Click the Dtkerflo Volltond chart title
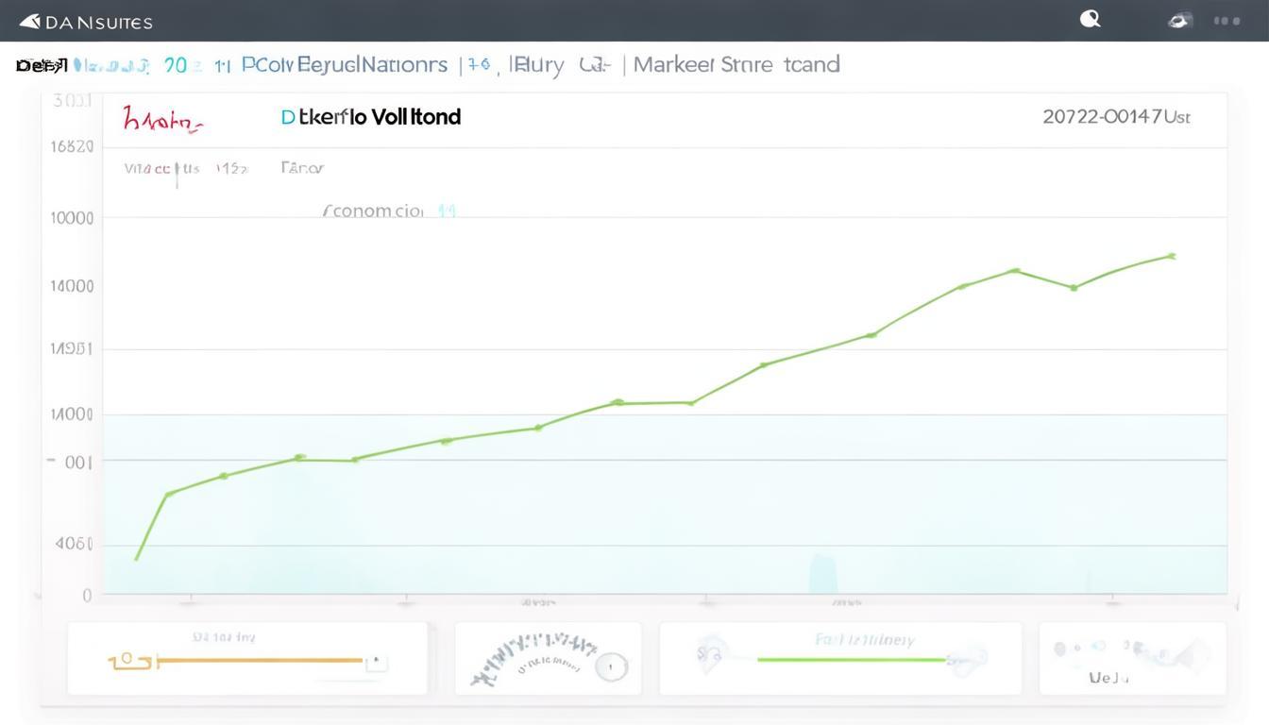 371,117
